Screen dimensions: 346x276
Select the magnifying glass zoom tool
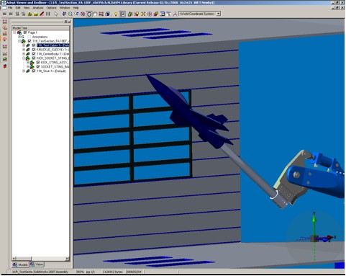70,14
